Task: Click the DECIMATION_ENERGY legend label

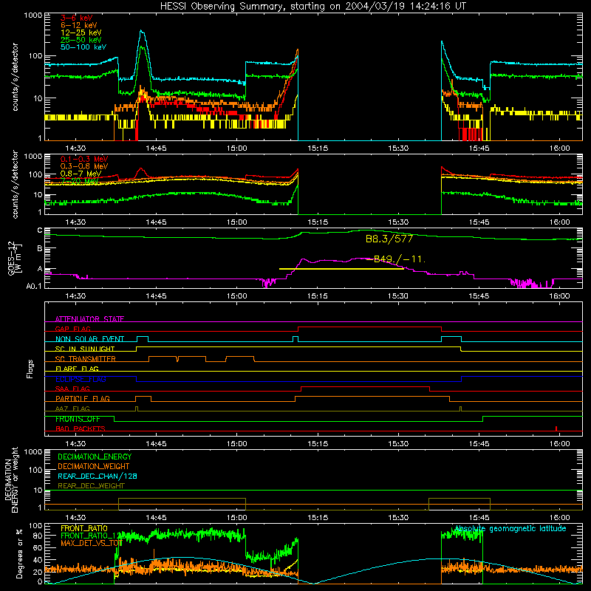Action: click(95, 457)
